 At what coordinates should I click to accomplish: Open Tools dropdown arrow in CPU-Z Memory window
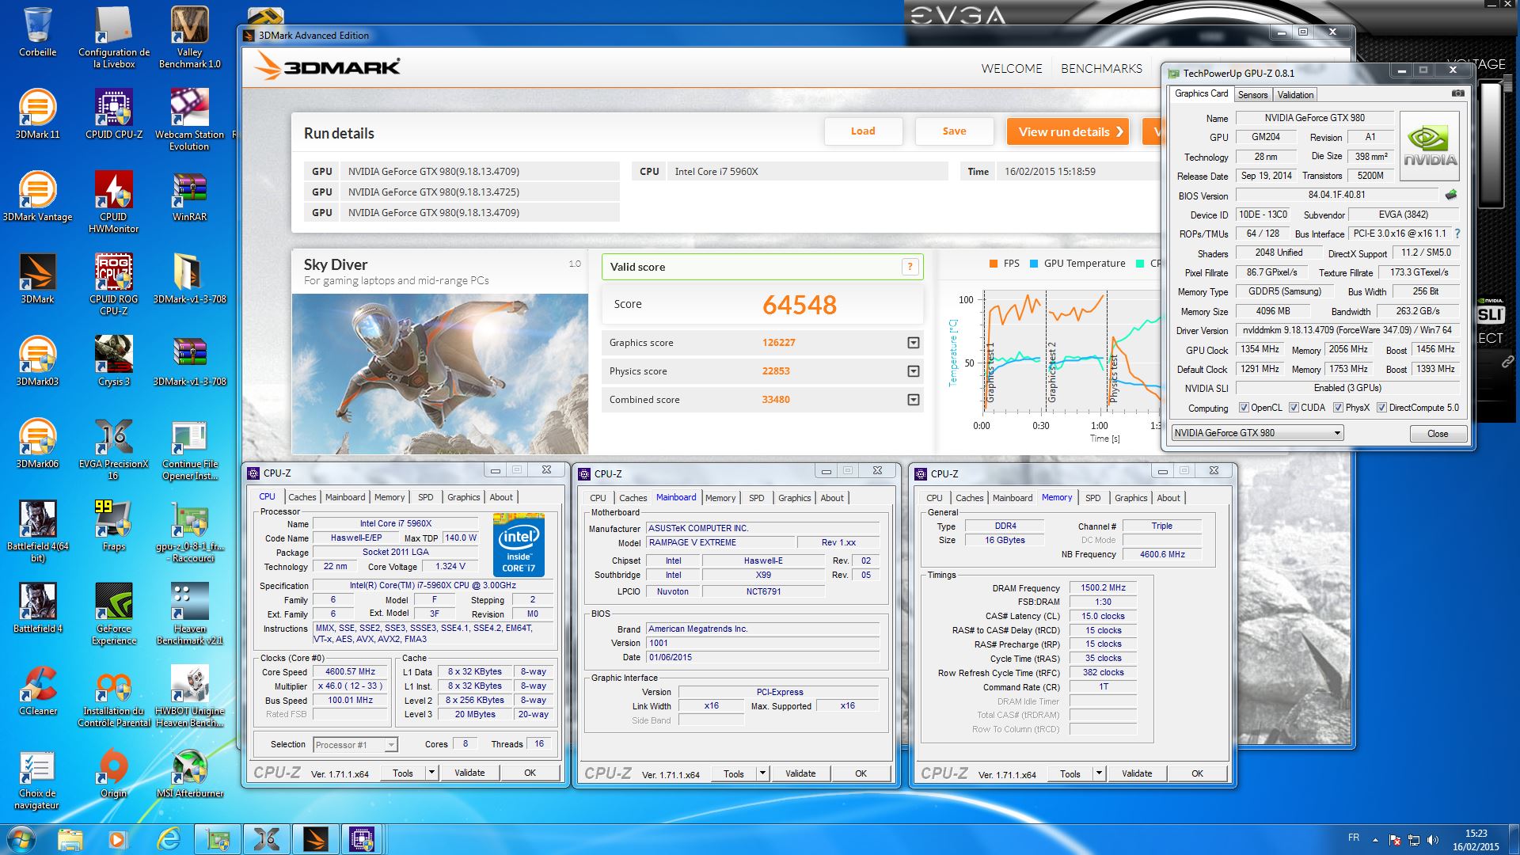tap(1099, 773)
